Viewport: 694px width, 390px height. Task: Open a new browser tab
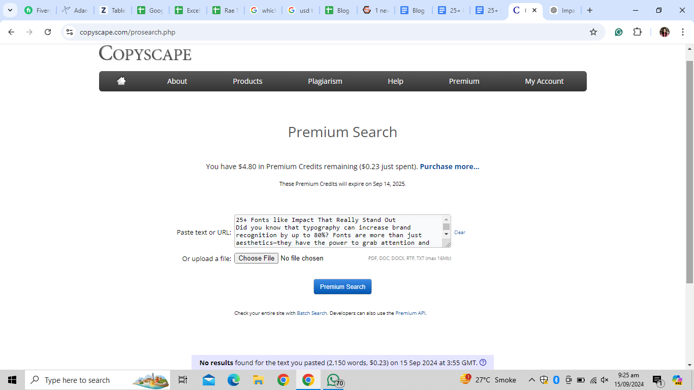coord(590,10)
